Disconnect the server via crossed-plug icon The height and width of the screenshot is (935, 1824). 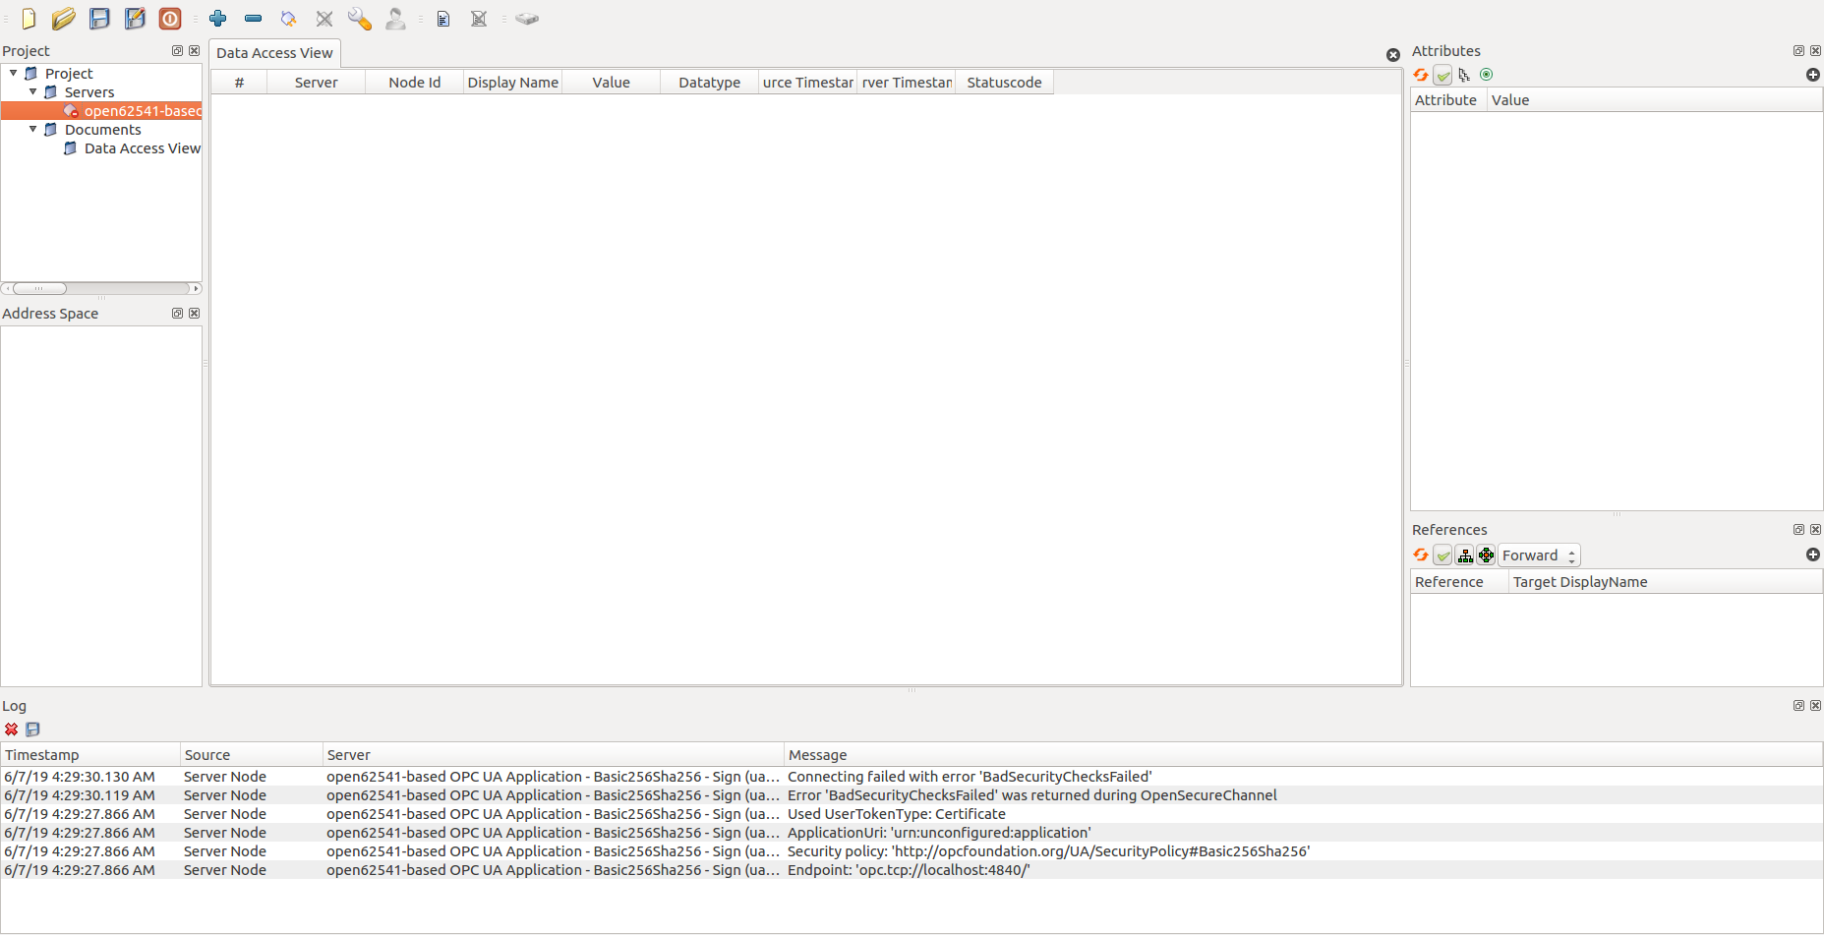click(324, 19)
